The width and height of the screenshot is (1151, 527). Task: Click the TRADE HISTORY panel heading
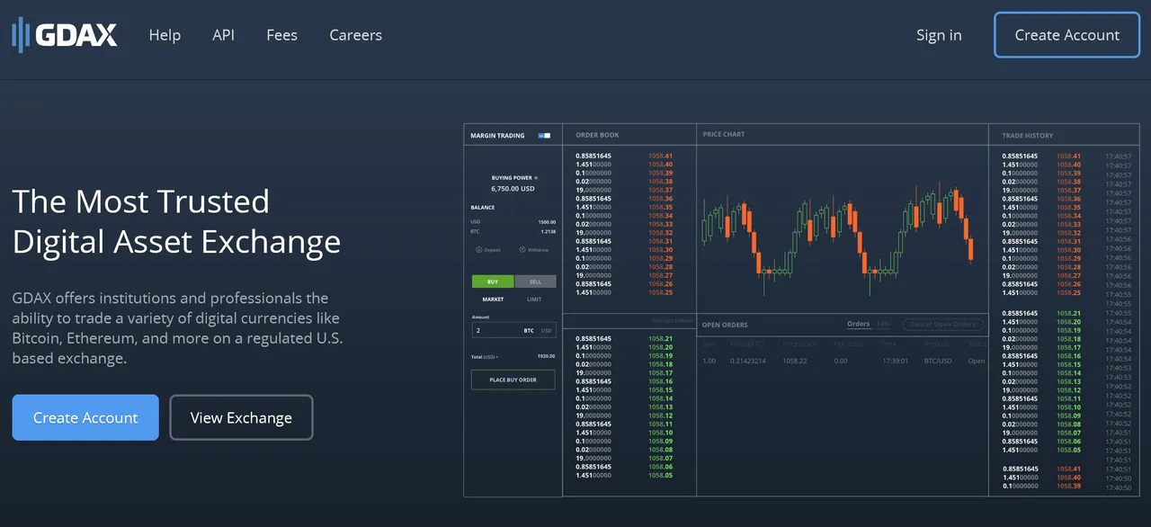point(1027,136)
